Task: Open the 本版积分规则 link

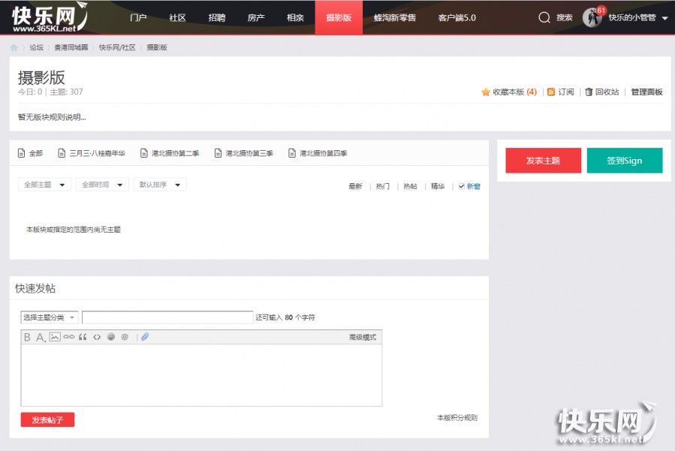Action: (x=457, y=417)
